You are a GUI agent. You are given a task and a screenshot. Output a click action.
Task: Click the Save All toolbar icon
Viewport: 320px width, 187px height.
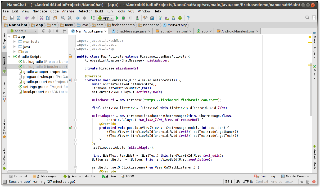pyautogui.click(x=12, y=18)
